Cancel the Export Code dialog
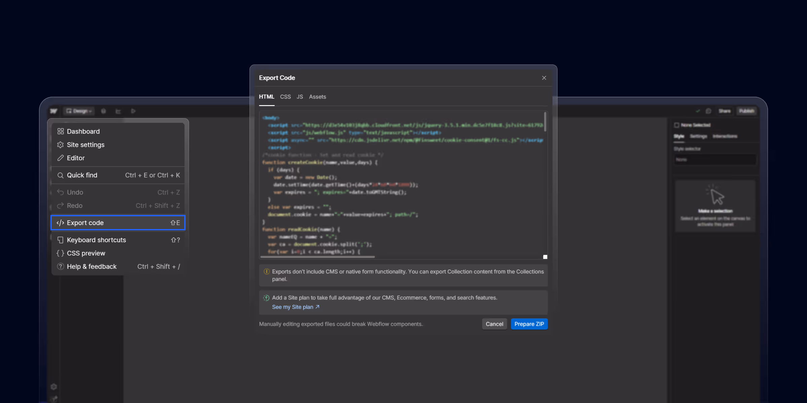 (x=494, y=324)
